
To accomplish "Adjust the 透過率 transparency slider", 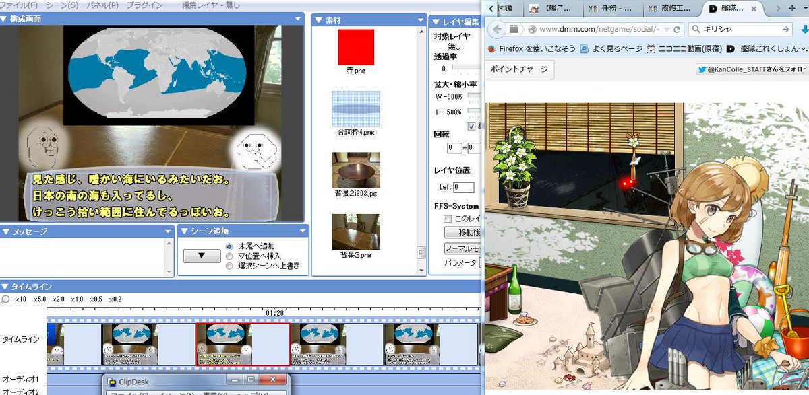I will [x=466, y=69].
